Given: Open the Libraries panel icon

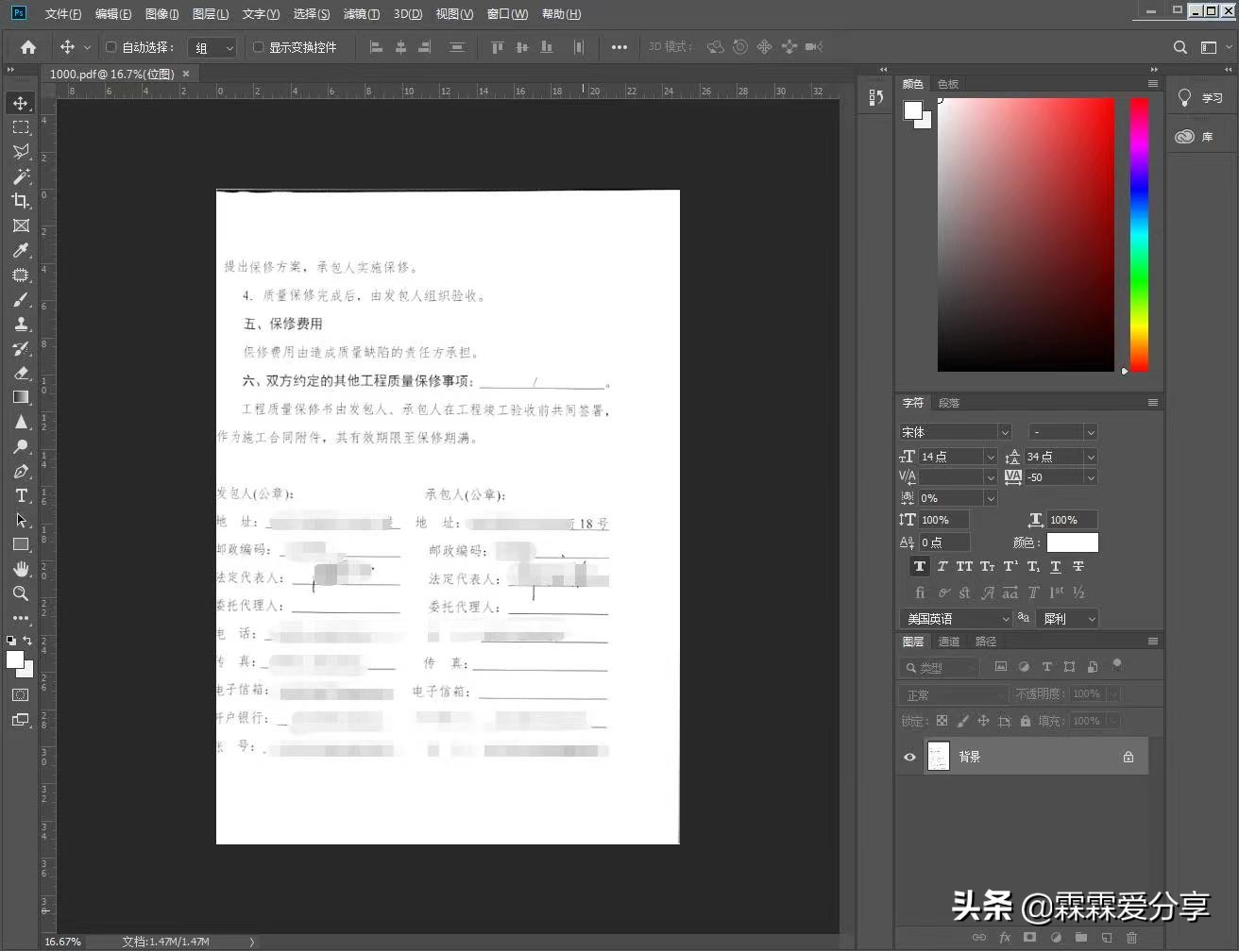Looking at the screenshot, I should point(1185,137).
